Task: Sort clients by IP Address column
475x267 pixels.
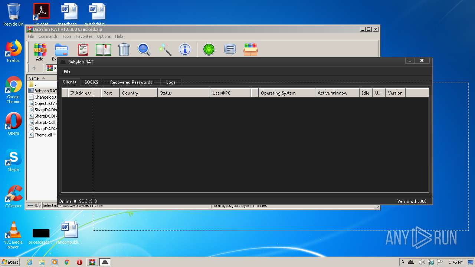Action: point(85,93)
